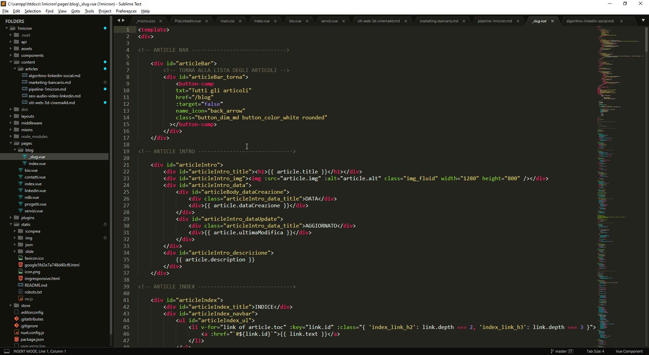Collapse the blog folder
The height and width of the screenshot is (355, 649).
tap(15, 150)
